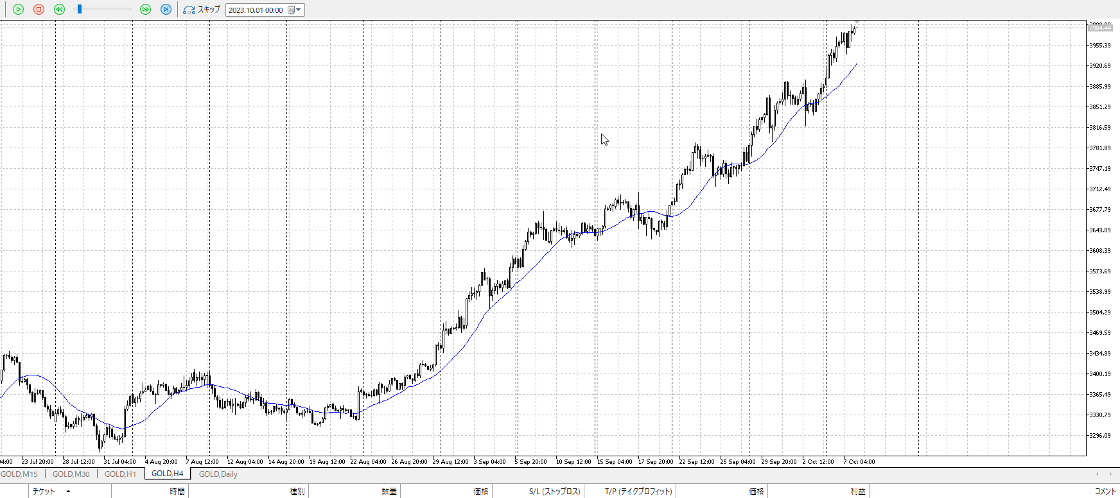Click the green fast-forward icon

(x=145, y=10)
